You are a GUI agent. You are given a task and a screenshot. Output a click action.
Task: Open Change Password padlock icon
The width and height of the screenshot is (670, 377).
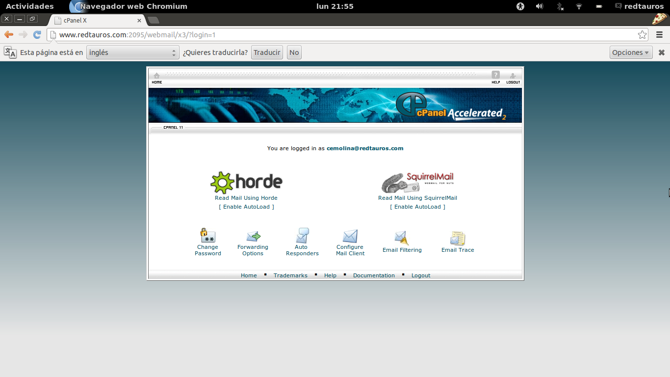[x=207, y=235]
